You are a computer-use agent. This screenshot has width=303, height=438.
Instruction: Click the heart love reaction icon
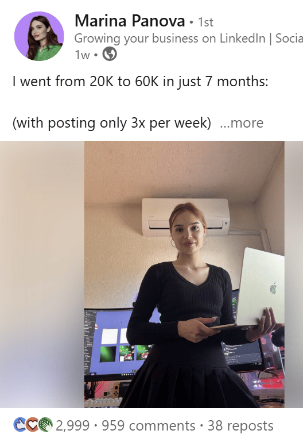tap(33, 425)
